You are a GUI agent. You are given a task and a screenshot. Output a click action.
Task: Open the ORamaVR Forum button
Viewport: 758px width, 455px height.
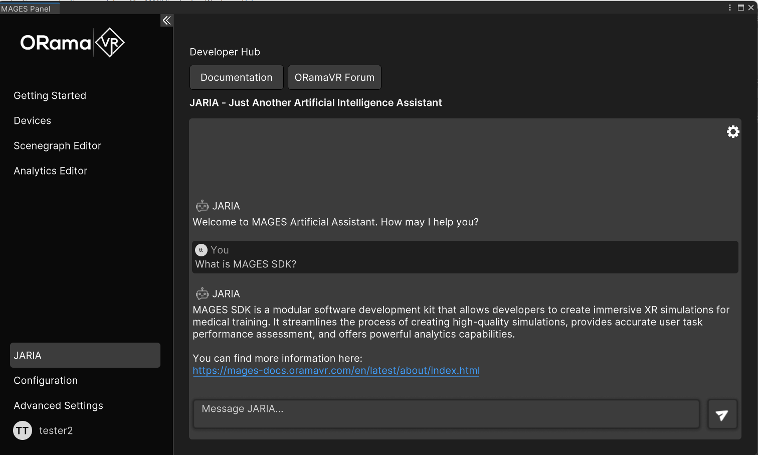334,77
